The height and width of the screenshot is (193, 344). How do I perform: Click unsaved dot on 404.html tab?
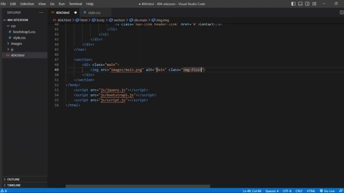pos(75,13)
